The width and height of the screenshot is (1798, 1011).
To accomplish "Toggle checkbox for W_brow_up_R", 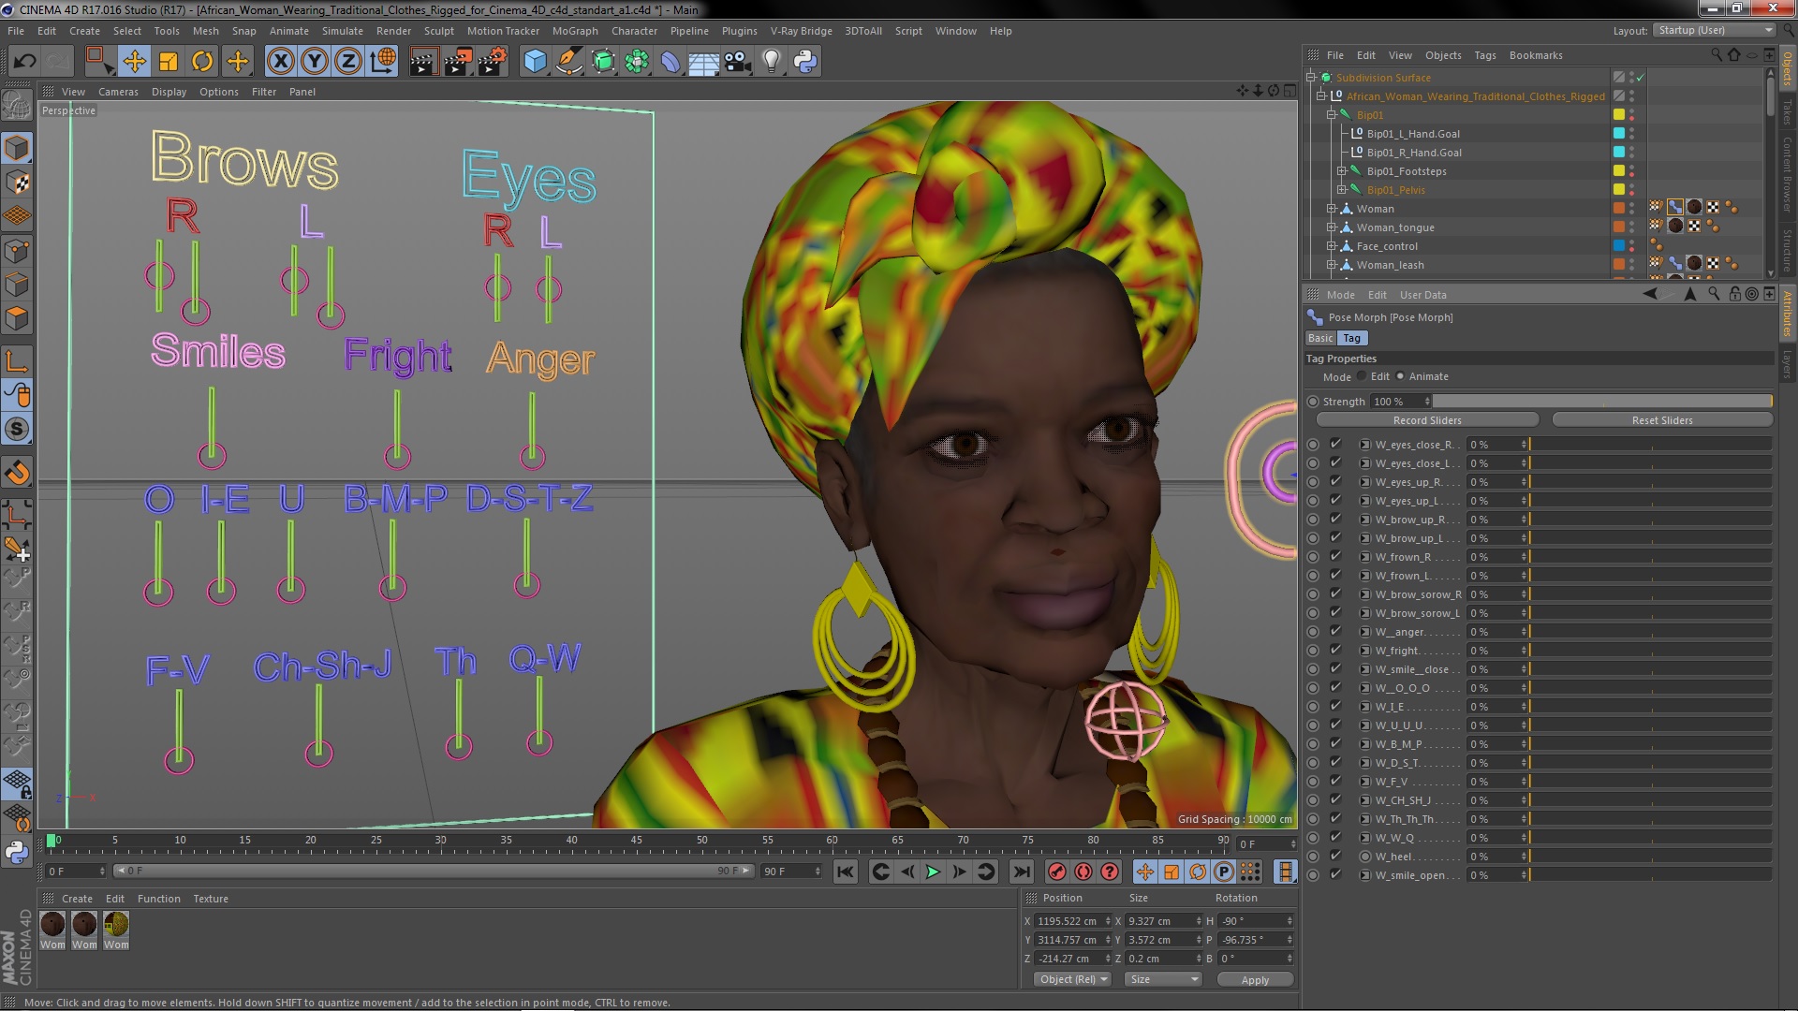I will click(1335, 520).
